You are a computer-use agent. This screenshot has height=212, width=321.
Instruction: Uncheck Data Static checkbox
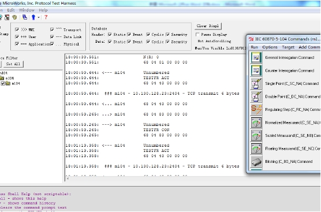pyautogui.click(x=110, y=42)
